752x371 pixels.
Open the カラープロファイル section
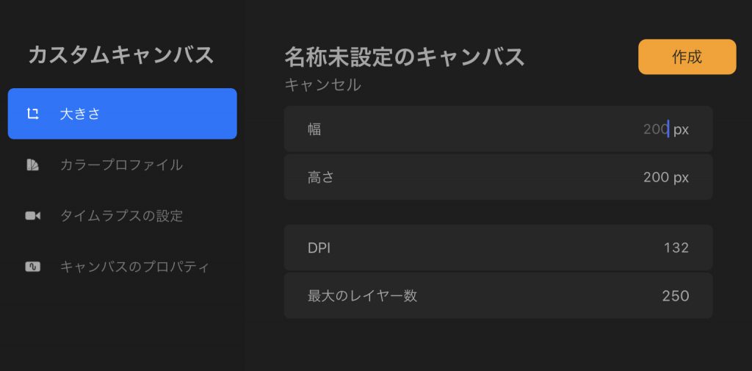point(121,165)
